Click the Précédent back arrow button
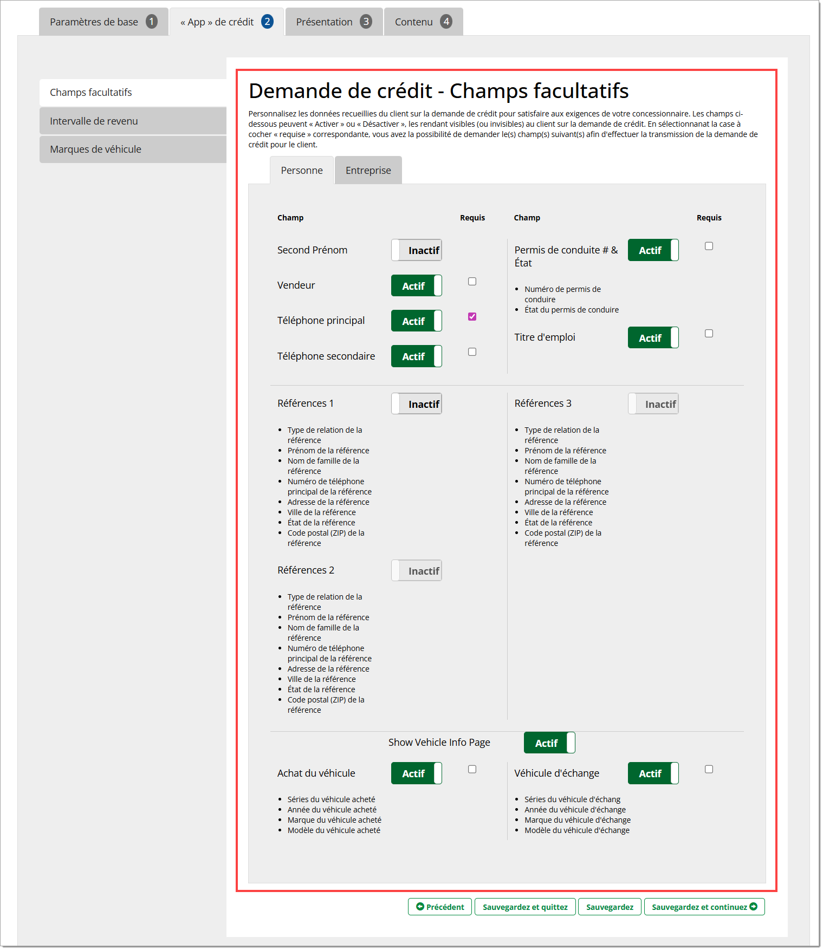This screenshot has height=950, width=823. click(x=439, y=907)
